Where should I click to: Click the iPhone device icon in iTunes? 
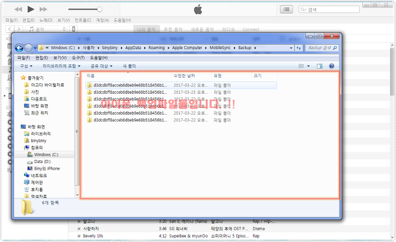coord(74,29)
